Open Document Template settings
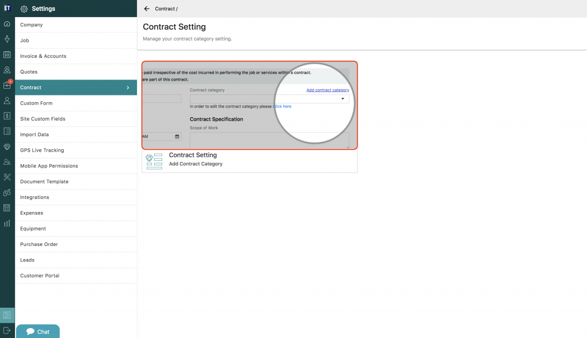The image size is (587, 338). 76,181
